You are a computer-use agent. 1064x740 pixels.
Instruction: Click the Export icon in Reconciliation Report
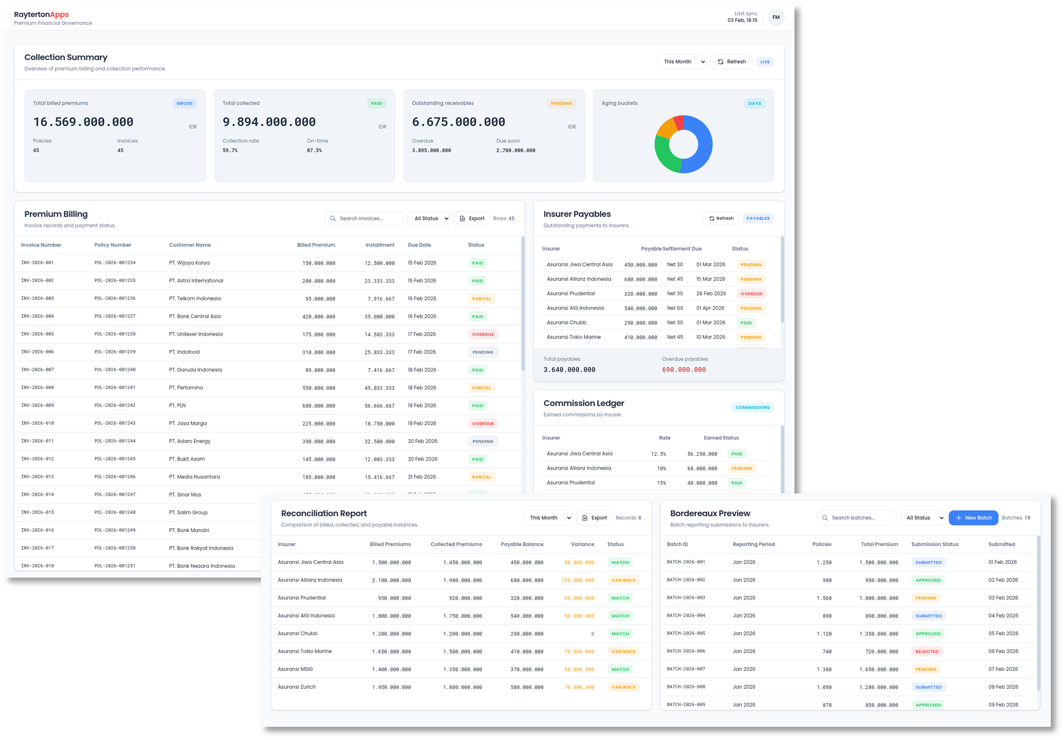[585, 518]
